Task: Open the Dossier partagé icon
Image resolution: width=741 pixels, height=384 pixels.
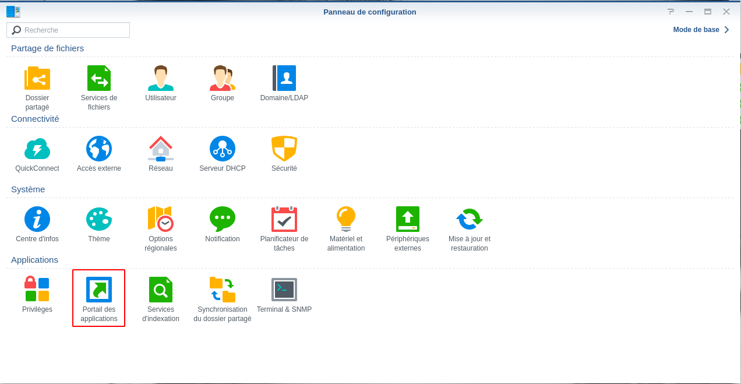Action: [37, 79]
